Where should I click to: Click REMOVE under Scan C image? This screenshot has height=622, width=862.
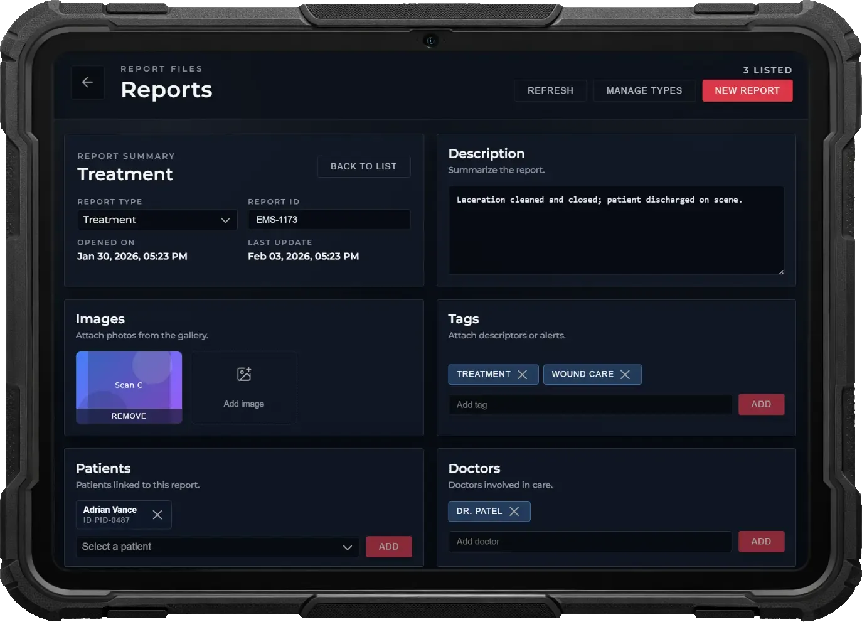click(129, 416)
